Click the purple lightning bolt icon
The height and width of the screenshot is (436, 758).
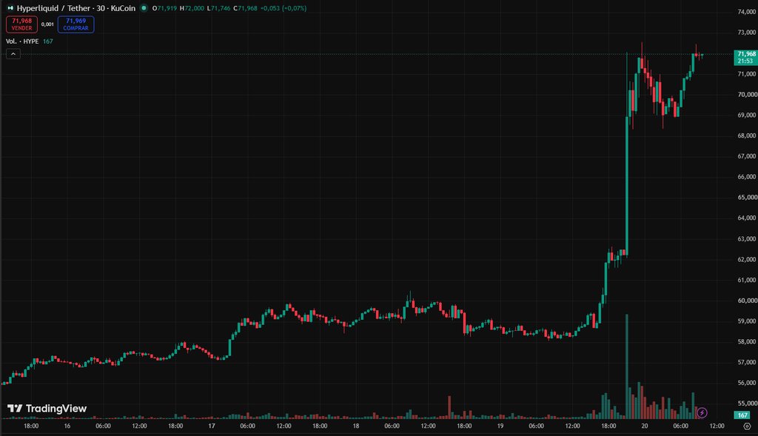point(702,413)
